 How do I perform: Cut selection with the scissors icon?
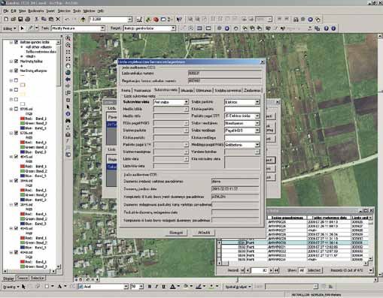tap(37, 19)
